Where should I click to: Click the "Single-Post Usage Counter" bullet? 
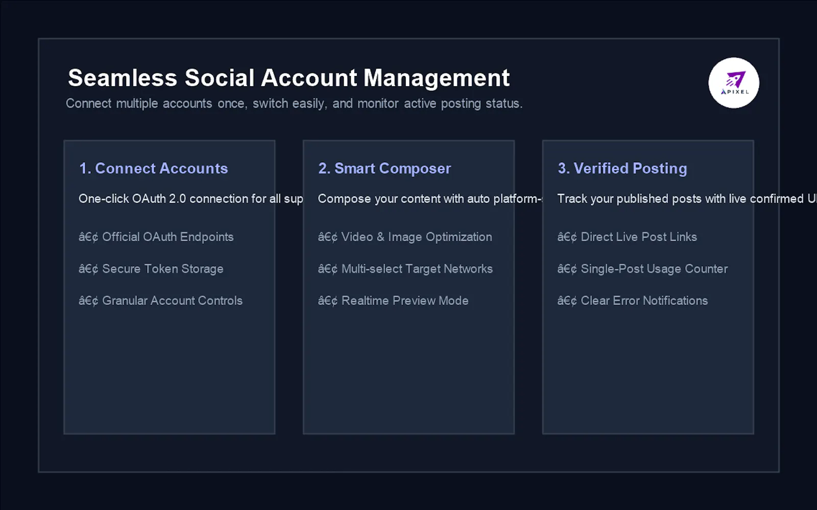click(x=643, y=269)
